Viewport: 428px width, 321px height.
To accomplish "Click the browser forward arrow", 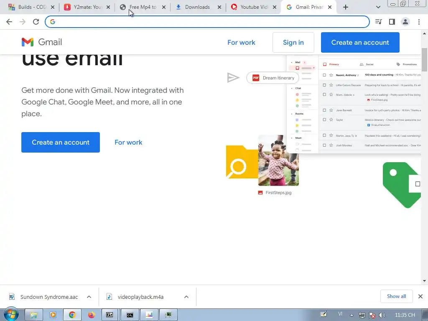I will point(23,22).
